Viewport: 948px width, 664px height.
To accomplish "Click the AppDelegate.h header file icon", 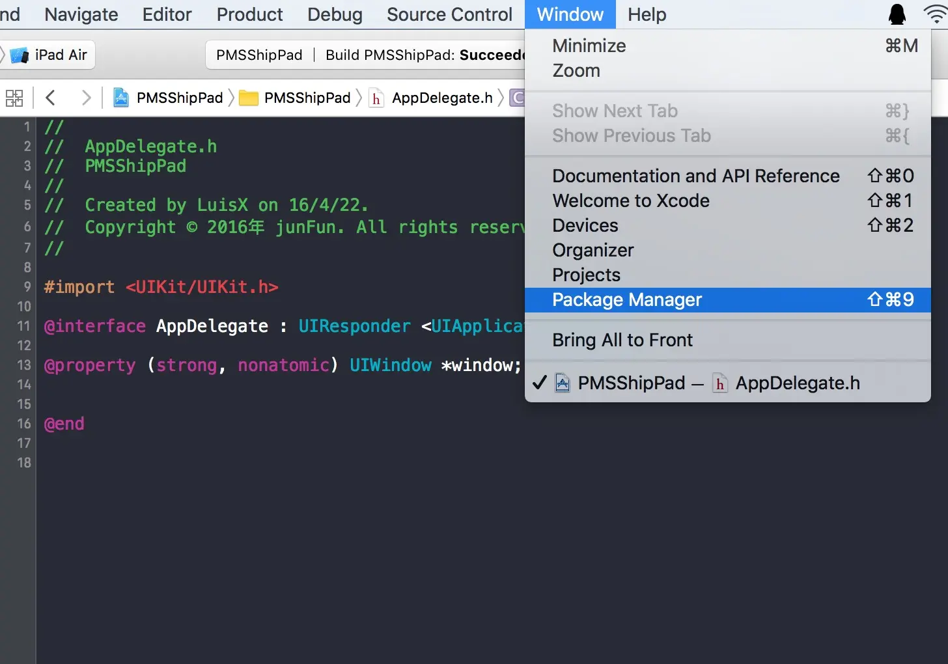I will pyautogui.click(x=376, y=98).
